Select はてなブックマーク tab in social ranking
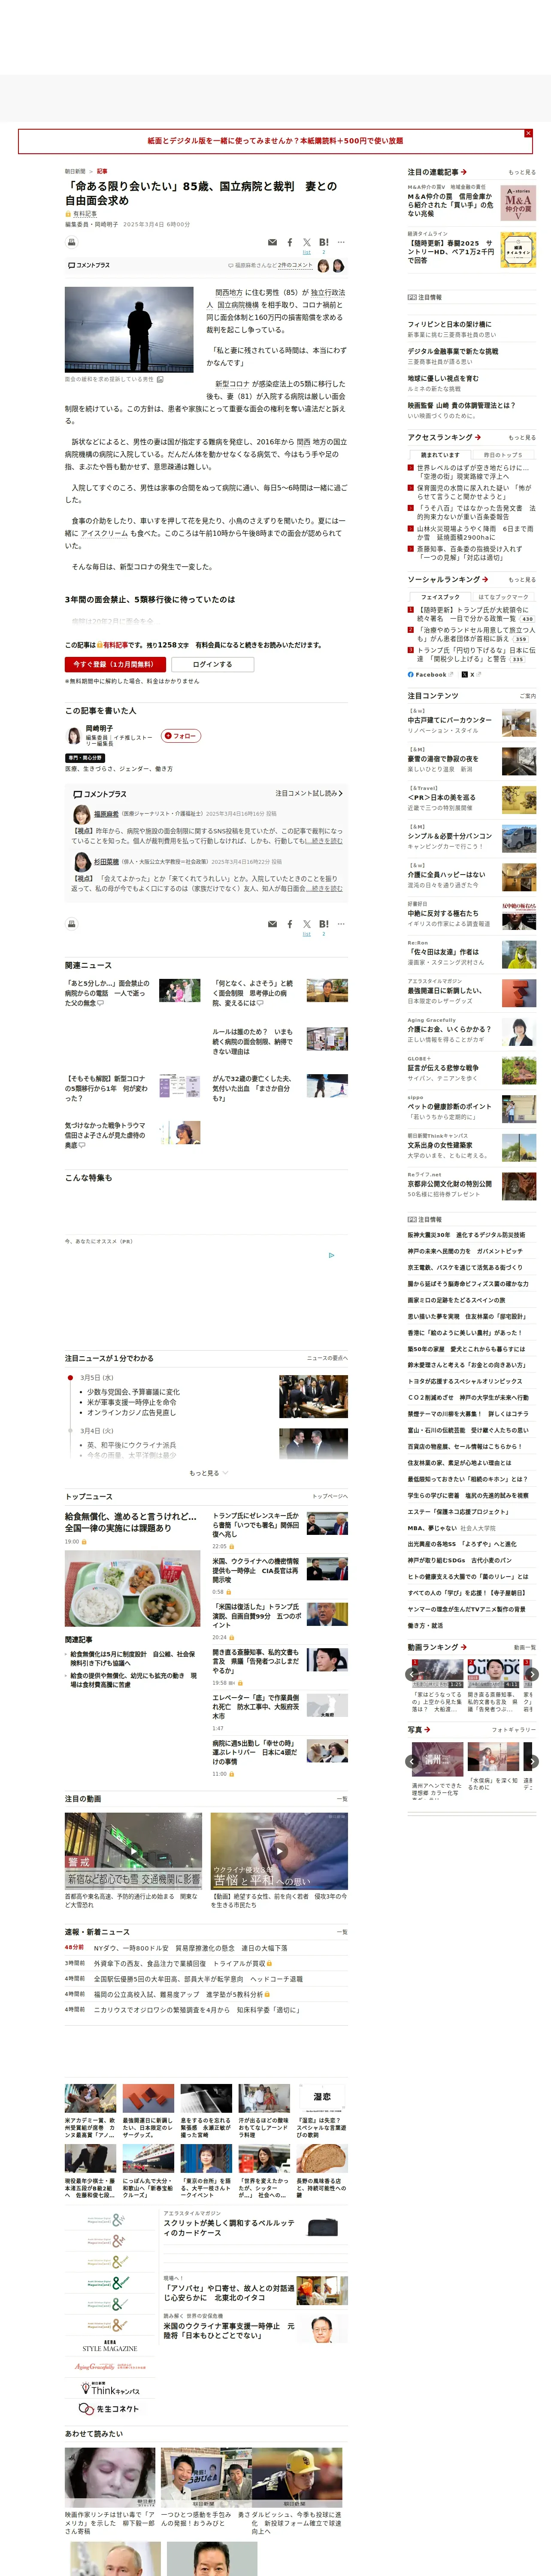Image resolution: width=551 pixels, height=2576 pixels. (504, 597)
